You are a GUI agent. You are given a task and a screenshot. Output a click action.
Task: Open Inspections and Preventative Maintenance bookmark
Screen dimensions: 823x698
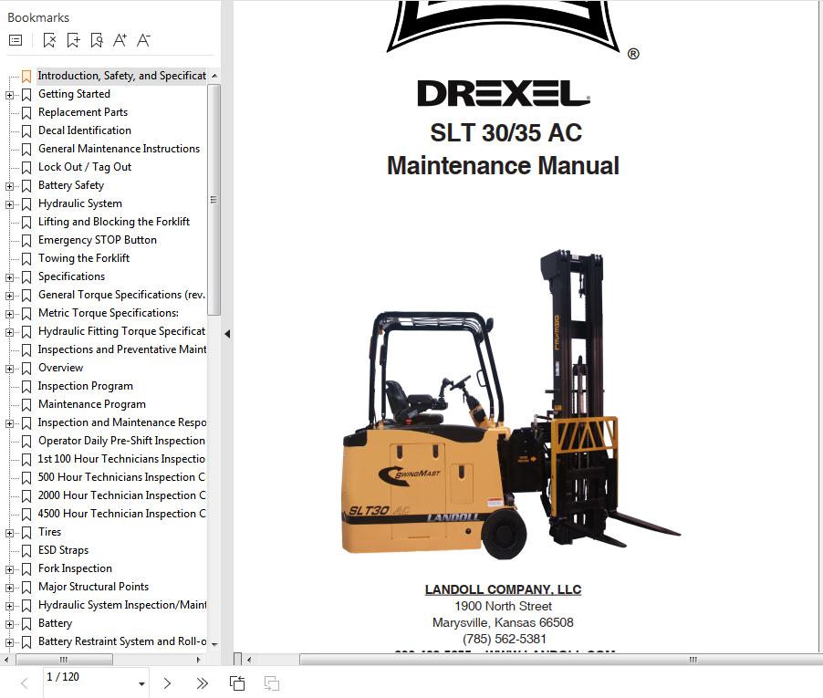121,349
